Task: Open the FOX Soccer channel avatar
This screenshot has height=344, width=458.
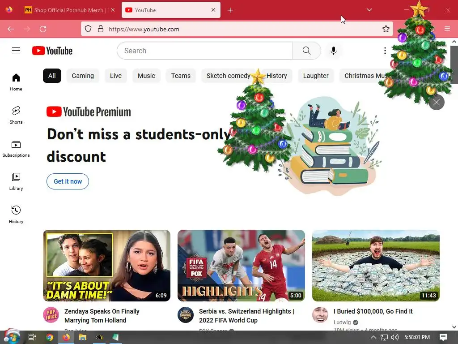Action: (x=186, y=315)
